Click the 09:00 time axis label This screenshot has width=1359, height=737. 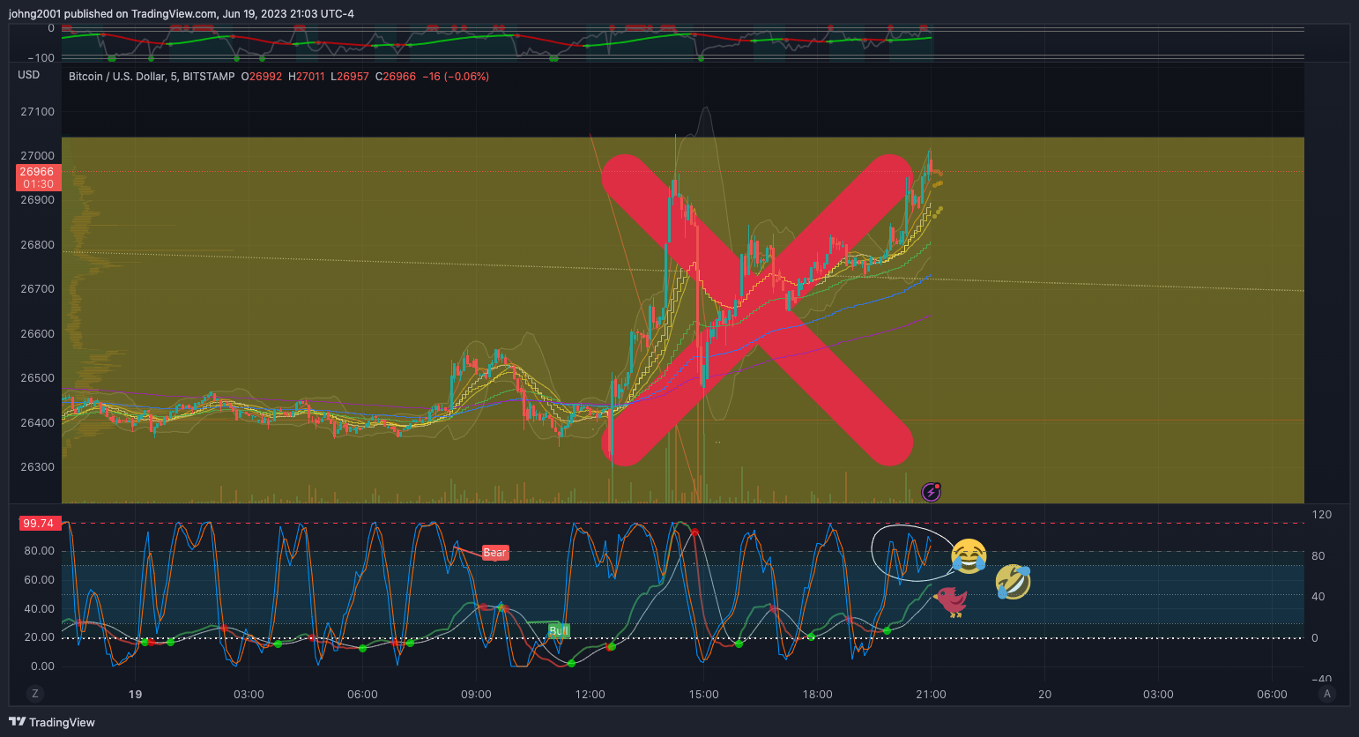[476, 695]
